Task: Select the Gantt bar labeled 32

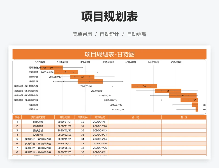Action: click(82, 77)
